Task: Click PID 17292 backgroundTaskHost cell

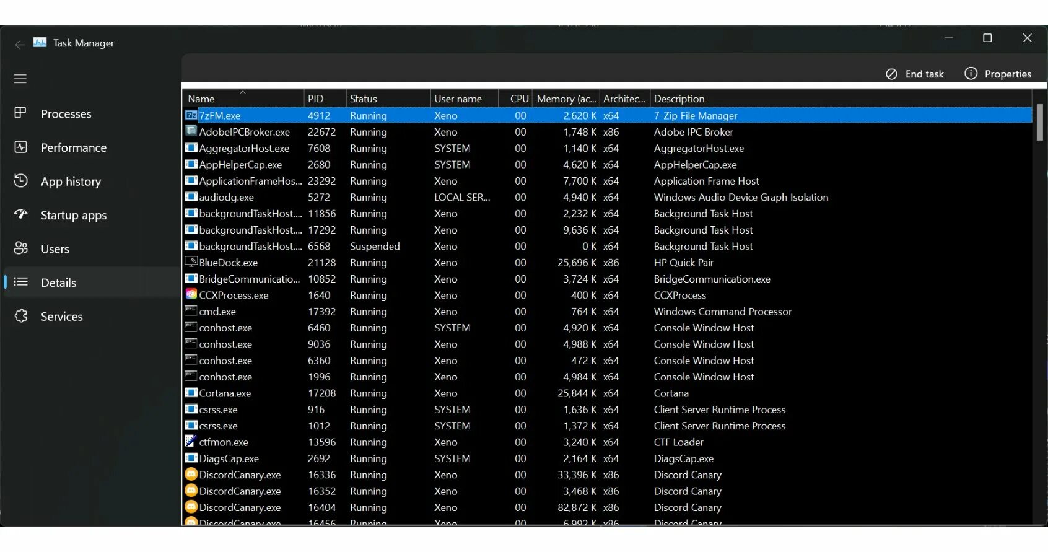Action: [x=322, y=230]
